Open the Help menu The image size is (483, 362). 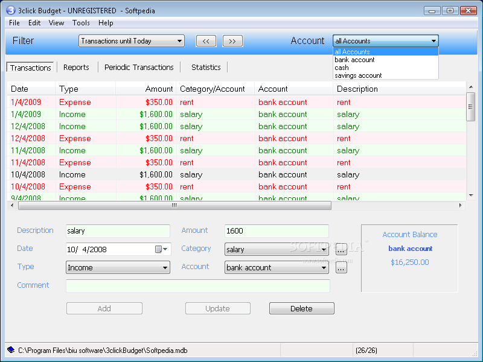coord(106,23)
